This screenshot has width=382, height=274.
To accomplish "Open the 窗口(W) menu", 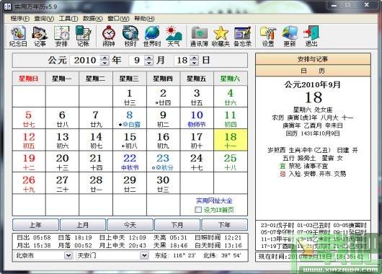I will coord(118,19).
